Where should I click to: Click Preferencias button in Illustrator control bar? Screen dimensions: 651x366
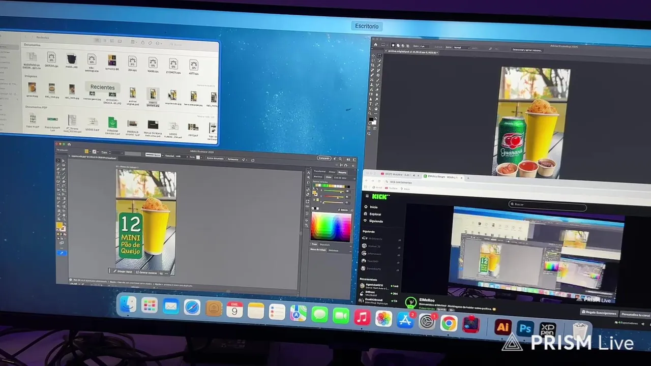coord(233,159)
